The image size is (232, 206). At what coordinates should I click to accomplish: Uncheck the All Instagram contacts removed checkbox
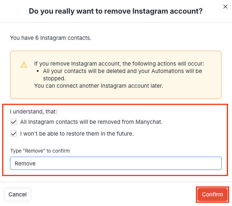click(14, 122)
